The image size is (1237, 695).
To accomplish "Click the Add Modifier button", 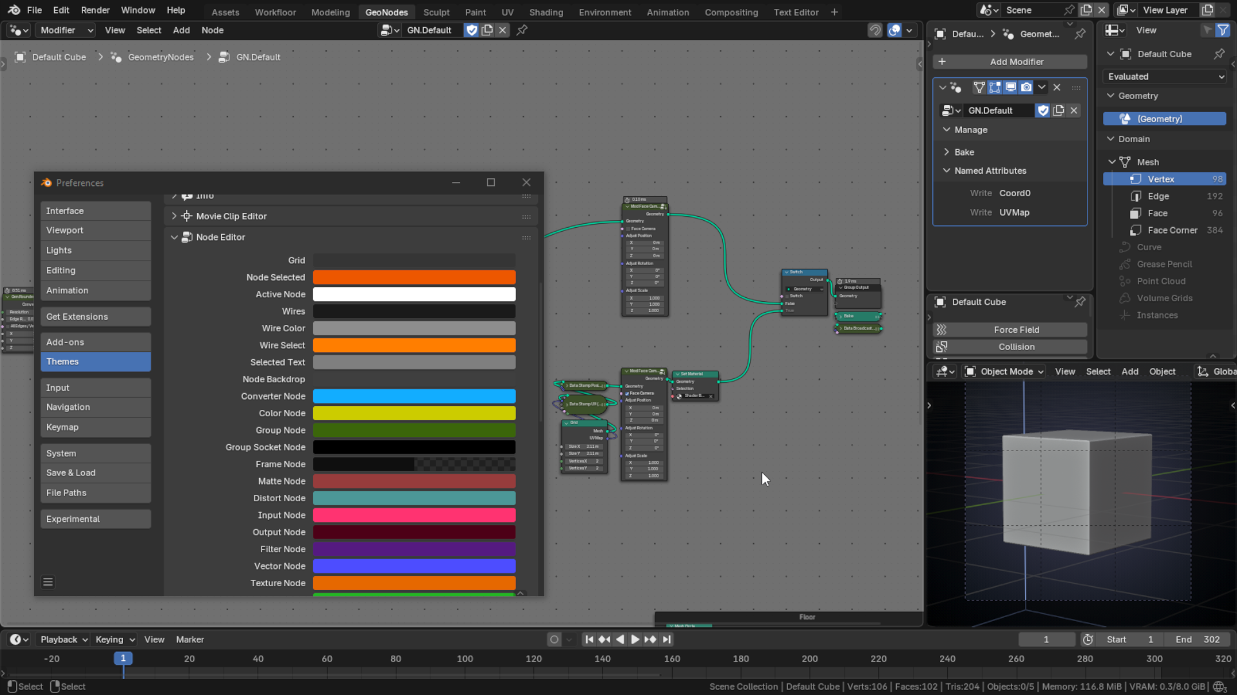I will tap(1010, 62).
